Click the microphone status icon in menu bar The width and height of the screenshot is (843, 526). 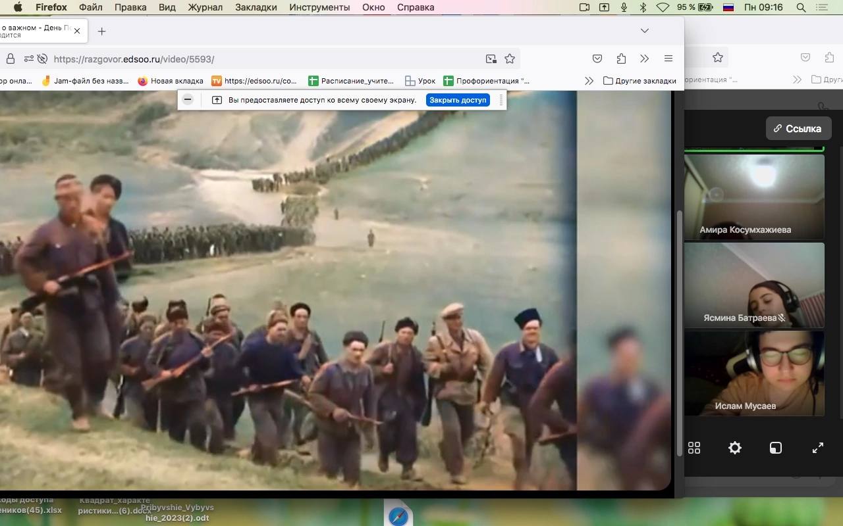pyautogui.click(x=624, y=7)
